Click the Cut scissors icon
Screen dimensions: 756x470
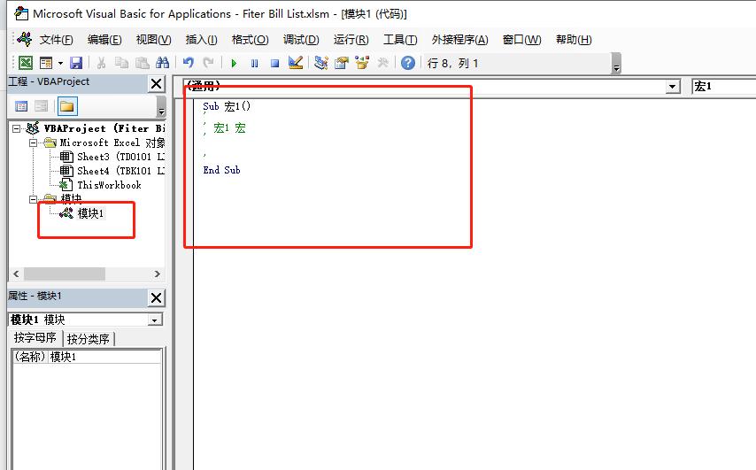[101, 63]
